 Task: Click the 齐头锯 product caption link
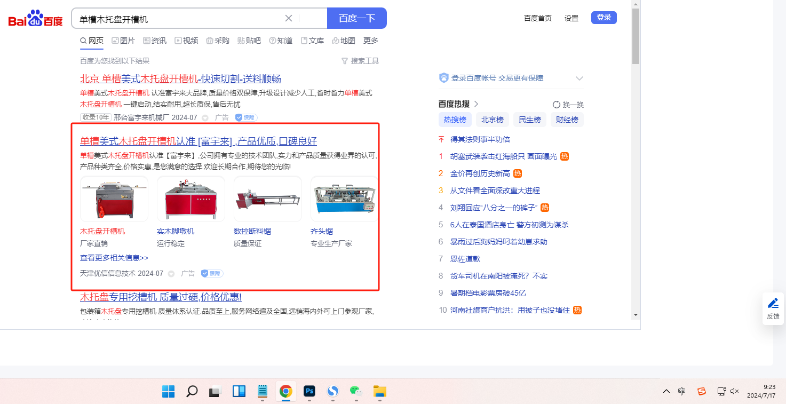click(x=322, y=231)
